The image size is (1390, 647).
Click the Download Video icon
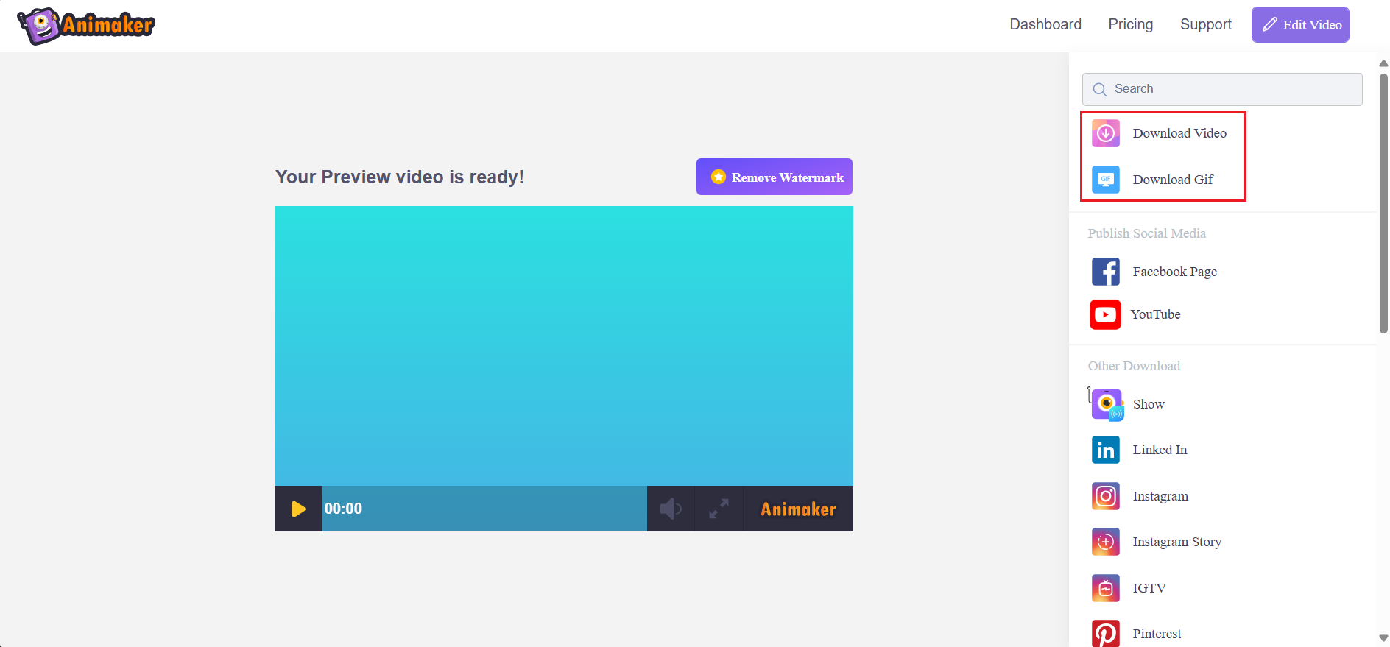1106,133
